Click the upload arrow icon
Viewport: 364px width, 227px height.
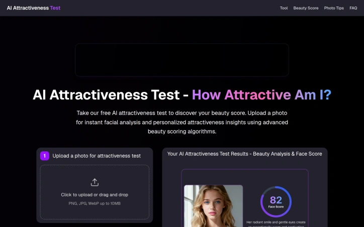pos(95,182)
